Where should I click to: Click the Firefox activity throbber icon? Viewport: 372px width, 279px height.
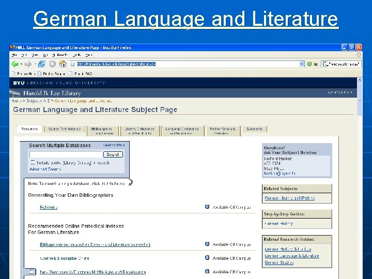pos(359,55)
